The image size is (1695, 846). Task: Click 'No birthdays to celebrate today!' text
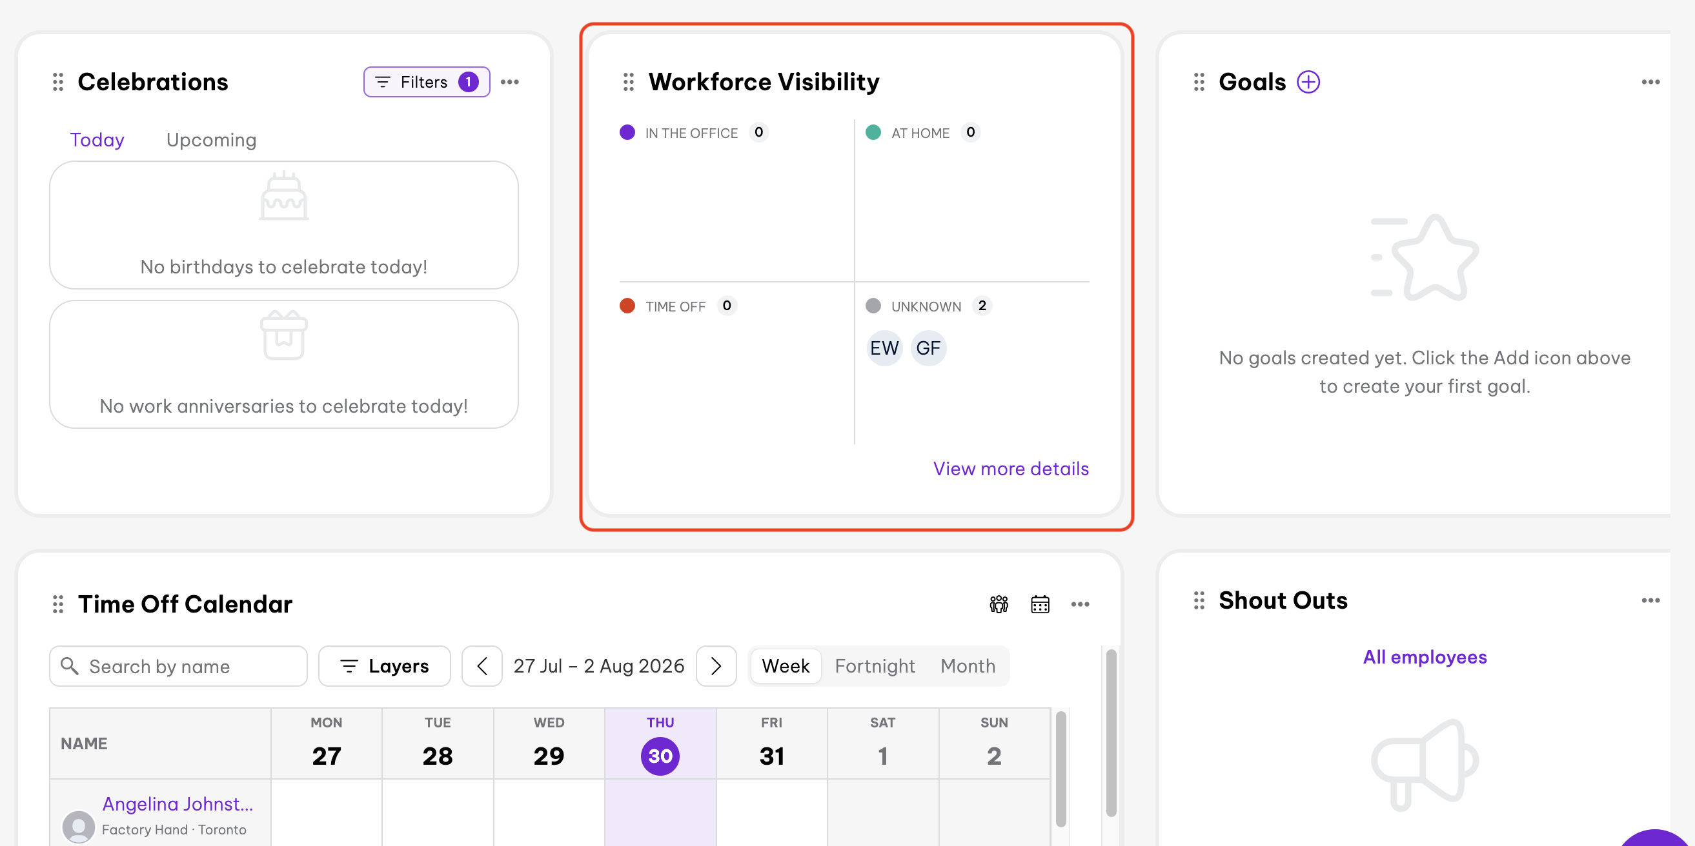[x=283, y=267]
